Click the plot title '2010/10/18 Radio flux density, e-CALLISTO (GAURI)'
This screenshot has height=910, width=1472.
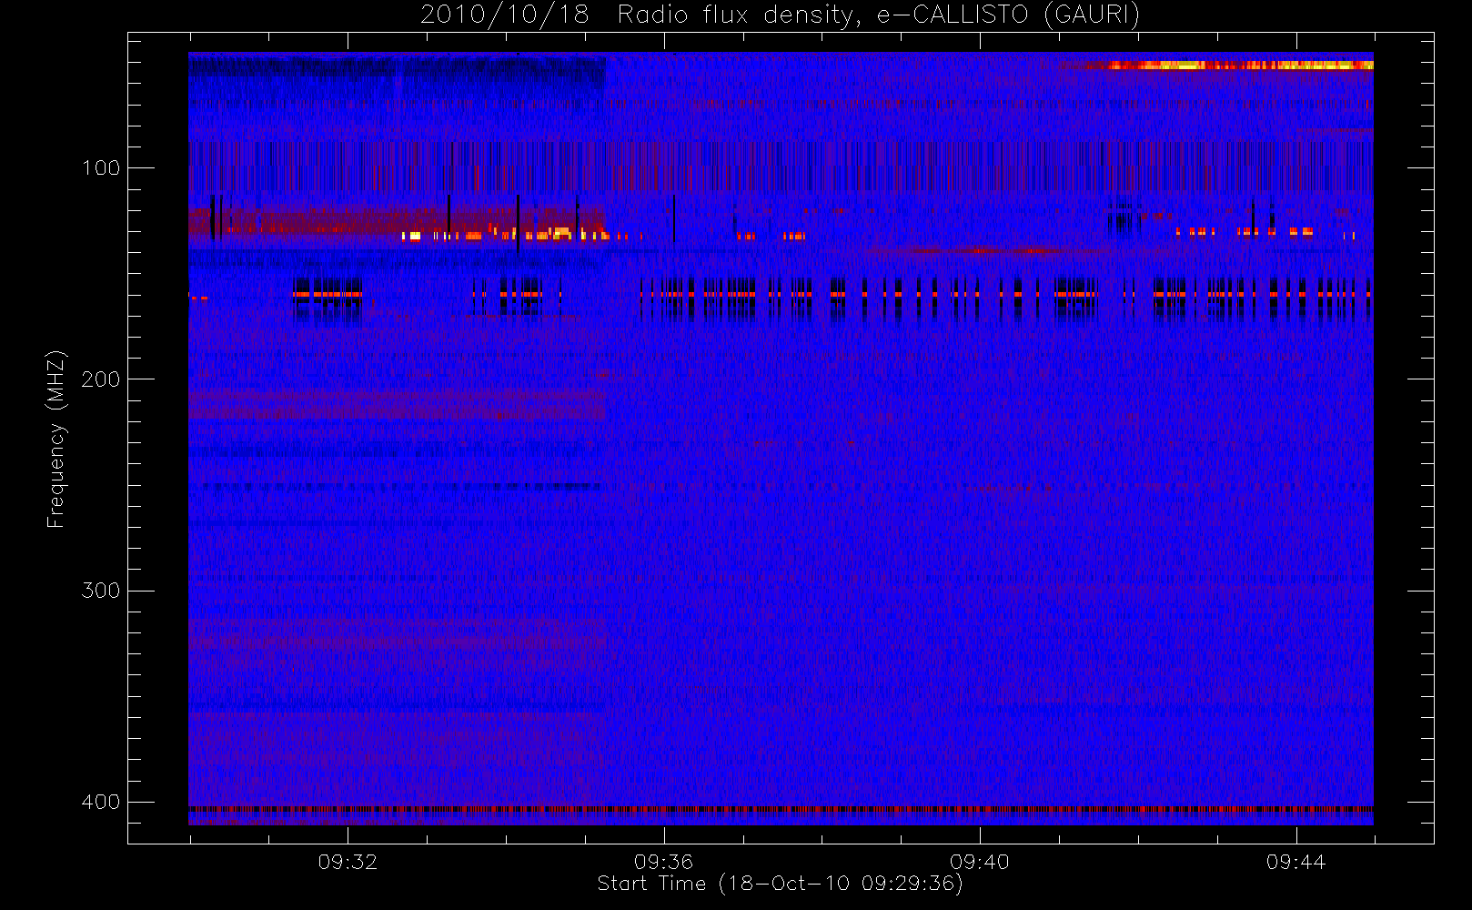780,15
